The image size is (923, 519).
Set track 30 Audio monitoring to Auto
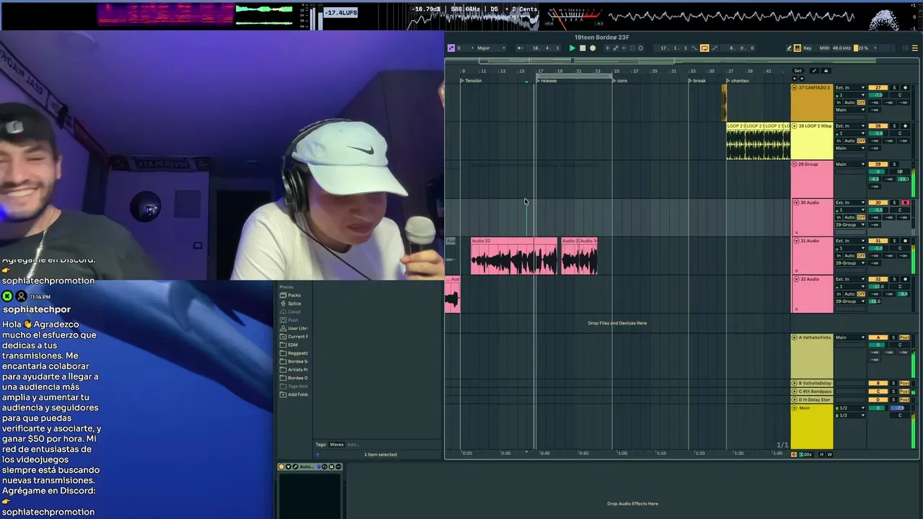[x=849, y=217]
